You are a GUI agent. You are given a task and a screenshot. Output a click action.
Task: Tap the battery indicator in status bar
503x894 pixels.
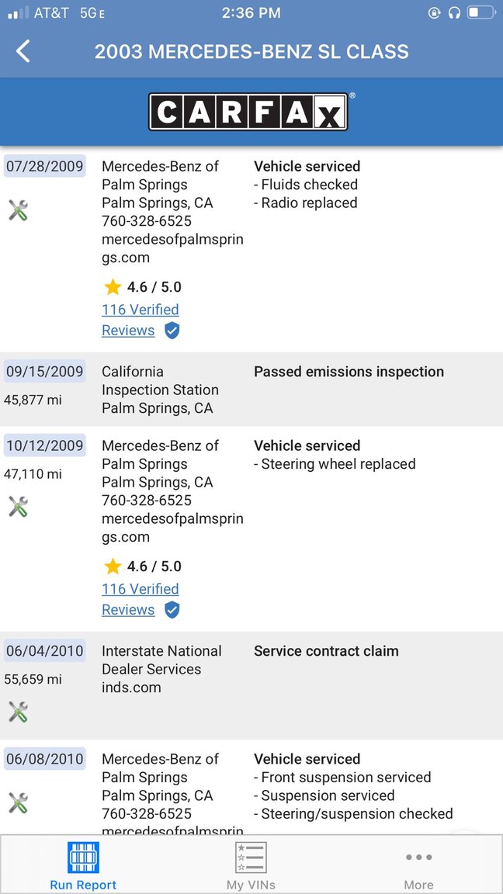click(480, 13)
